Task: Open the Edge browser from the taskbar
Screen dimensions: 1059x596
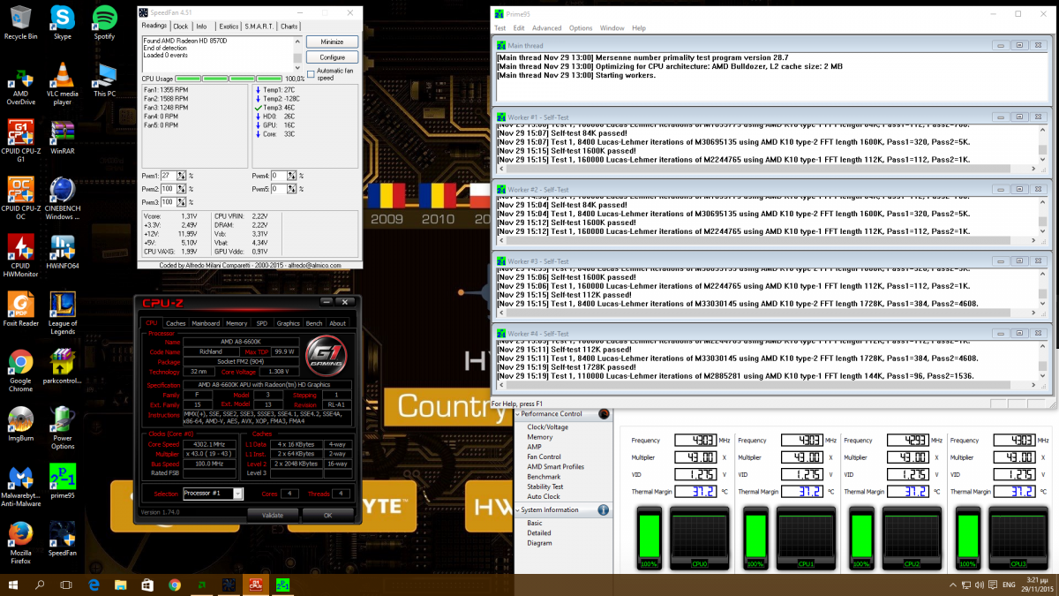Action: tap(94, 585)
